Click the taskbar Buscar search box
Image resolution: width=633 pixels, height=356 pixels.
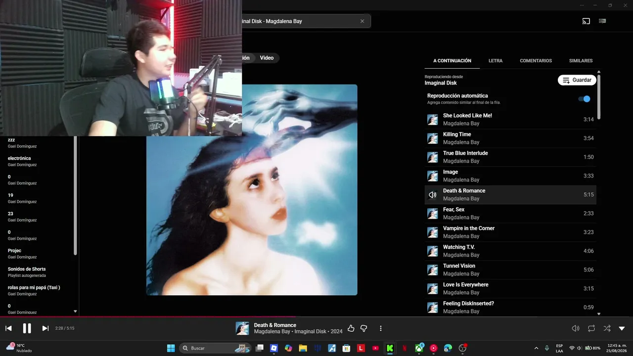(x=216, y=348)
